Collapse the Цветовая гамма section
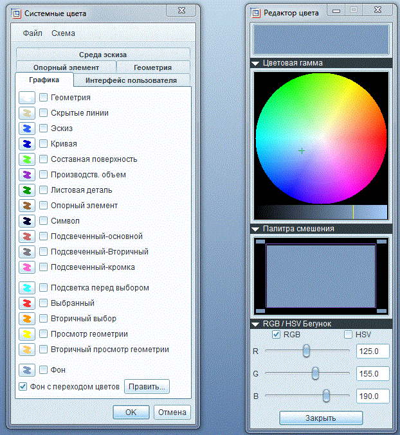 (x=256, y=63)
